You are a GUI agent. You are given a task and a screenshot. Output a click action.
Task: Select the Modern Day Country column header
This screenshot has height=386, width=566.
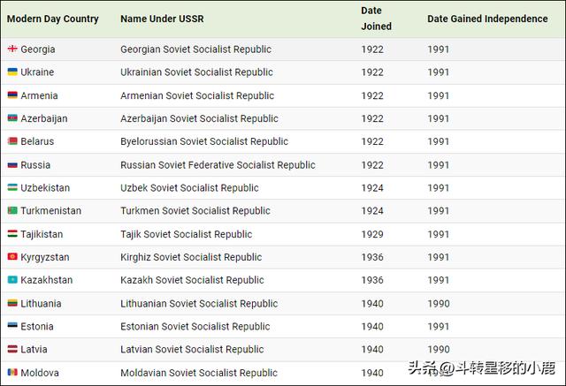click(x=53, y=19)
